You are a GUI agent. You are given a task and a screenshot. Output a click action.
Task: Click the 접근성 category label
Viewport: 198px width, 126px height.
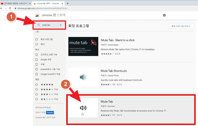pos(118,54)
